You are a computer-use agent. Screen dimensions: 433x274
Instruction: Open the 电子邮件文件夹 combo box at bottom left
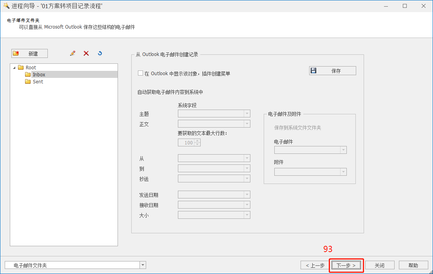point(142,265)
